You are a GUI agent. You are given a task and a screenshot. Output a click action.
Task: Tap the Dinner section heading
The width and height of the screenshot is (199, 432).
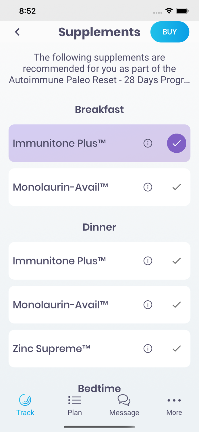click(99, 227)
